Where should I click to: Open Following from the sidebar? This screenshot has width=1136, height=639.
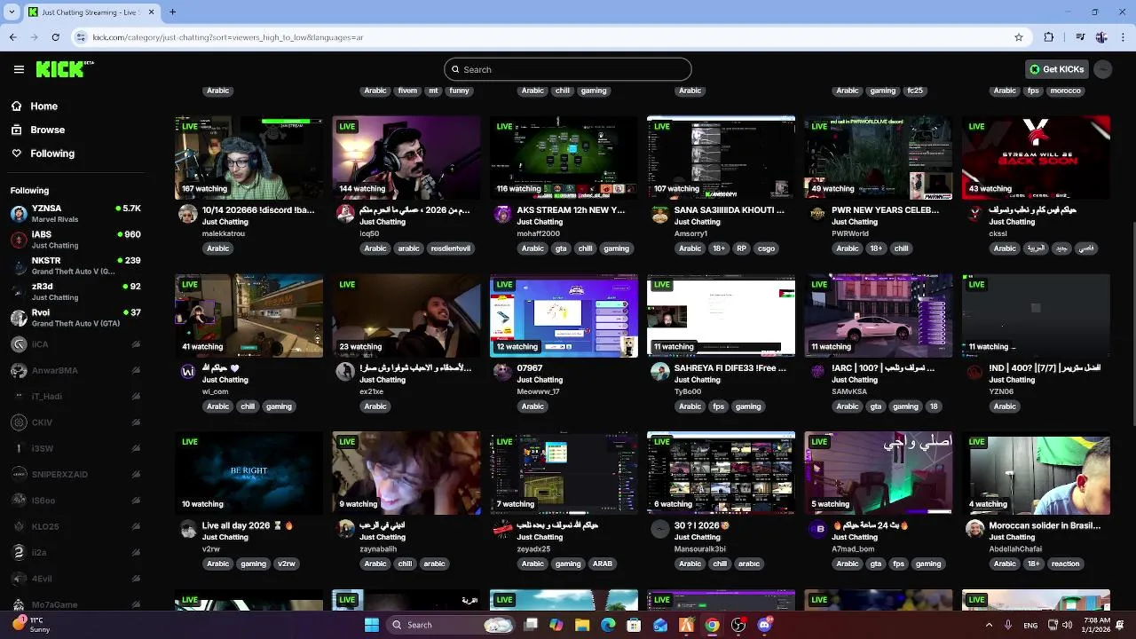point(52,154)
